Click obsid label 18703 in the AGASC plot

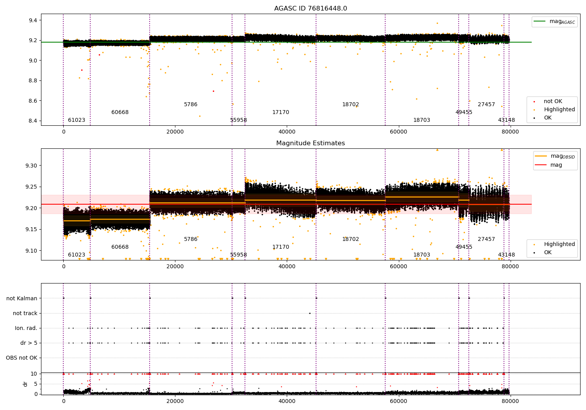pos(422,120)
